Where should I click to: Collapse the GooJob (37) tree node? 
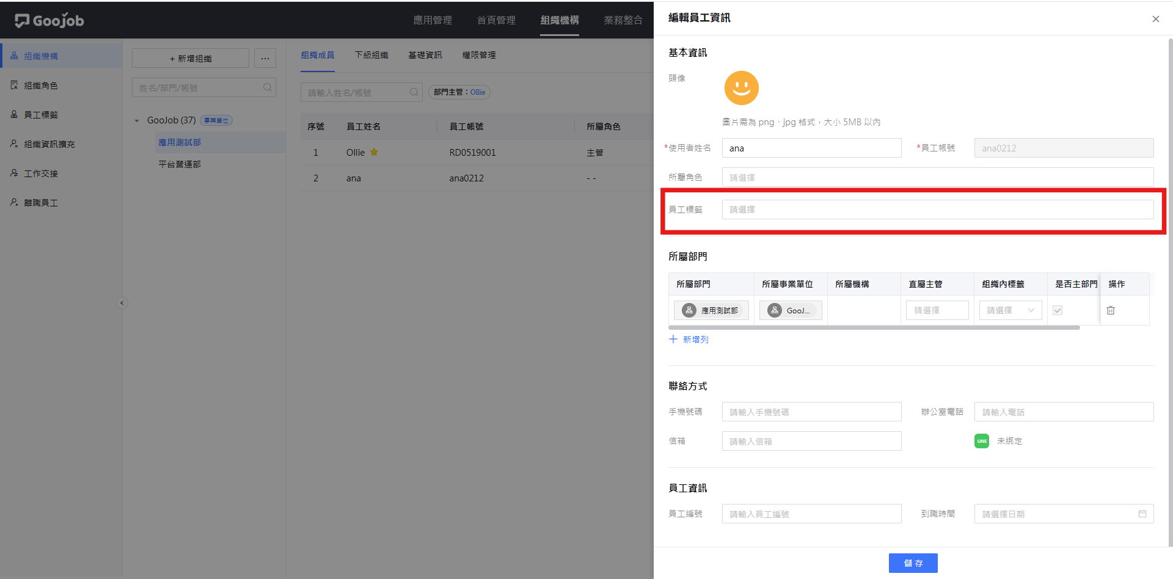click(137, 121)
